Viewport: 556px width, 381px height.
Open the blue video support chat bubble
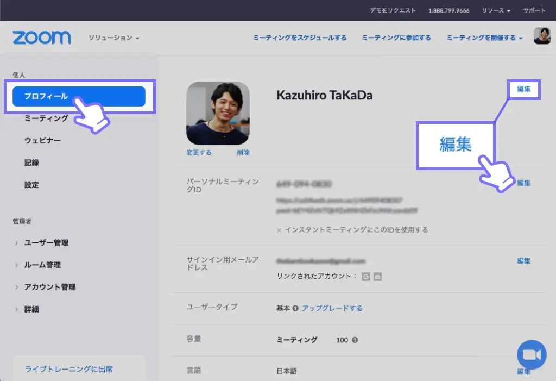click(x=531, y=354)
